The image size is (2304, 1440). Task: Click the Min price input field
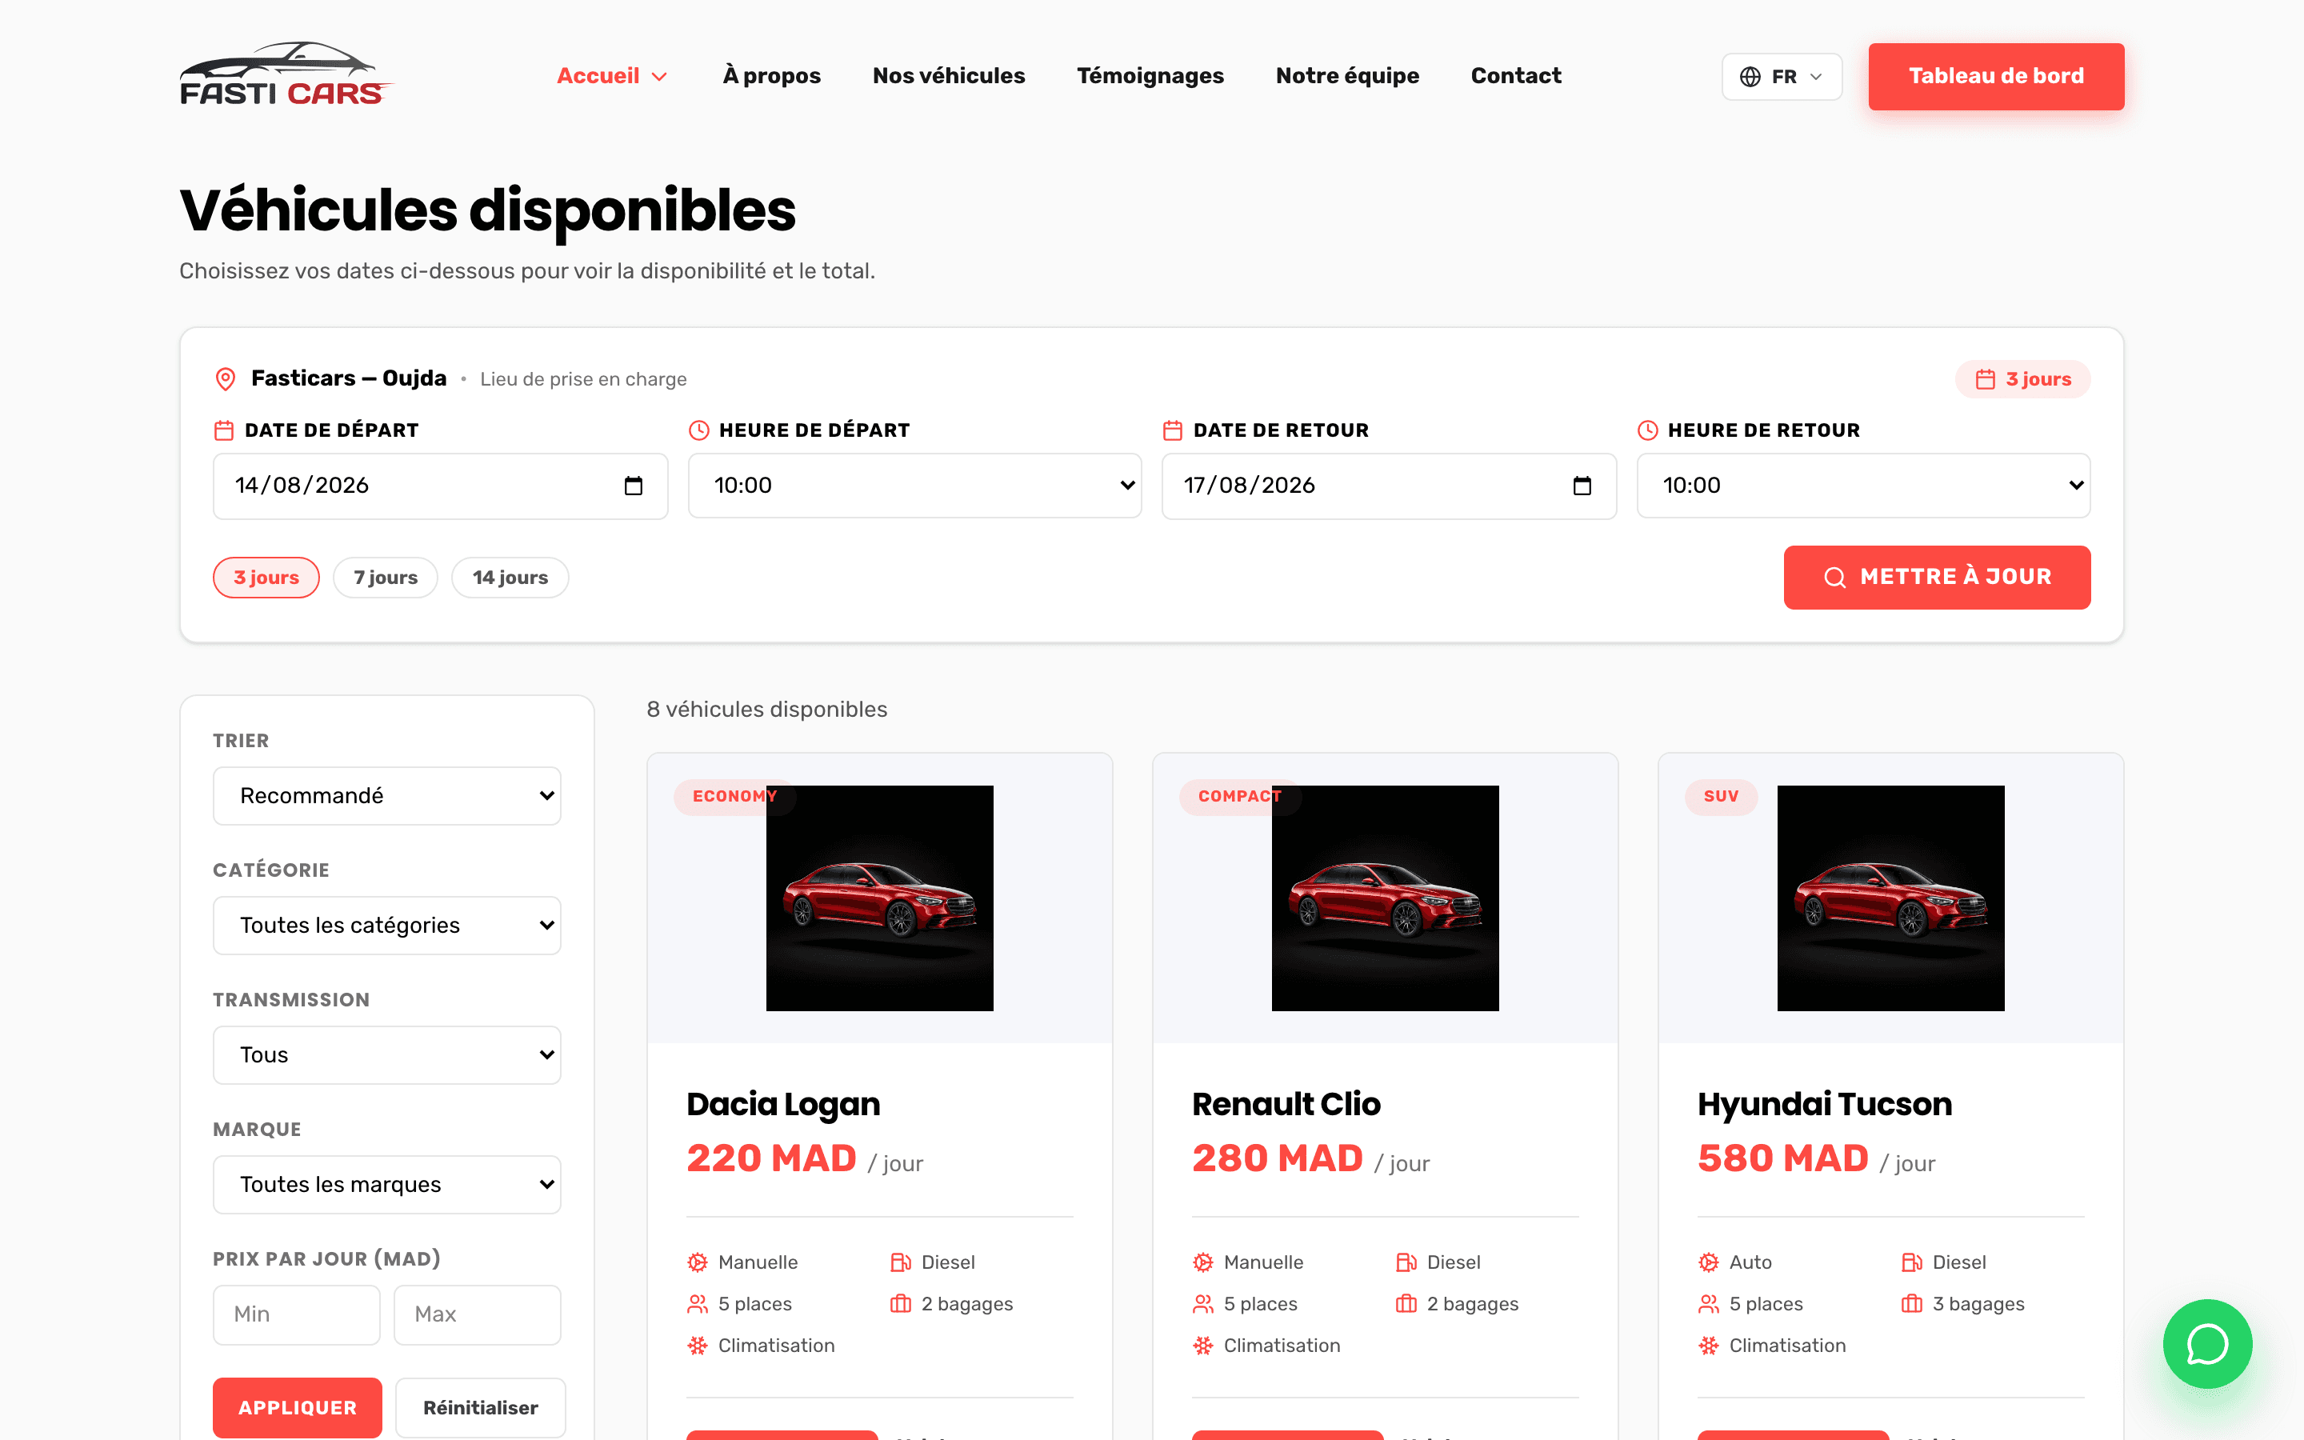pos(296,1314)
